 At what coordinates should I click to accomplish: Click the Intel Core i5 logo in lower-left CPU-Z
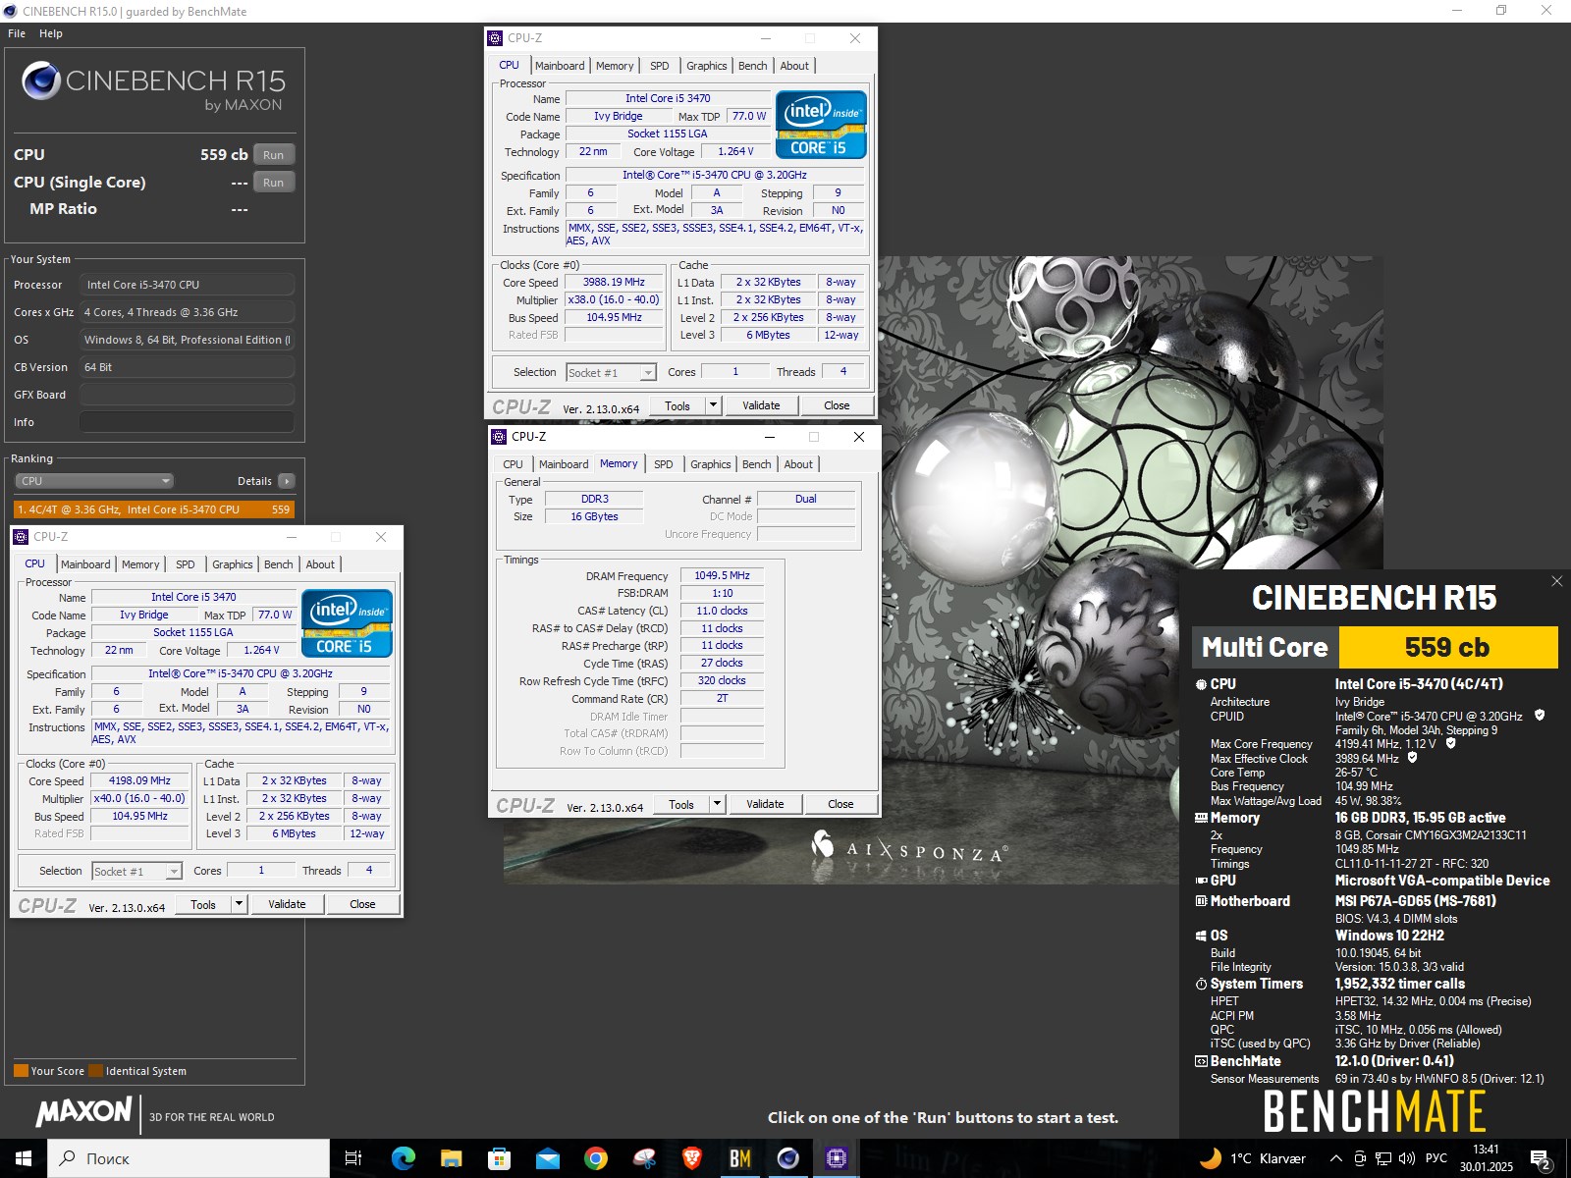[347, 623]
